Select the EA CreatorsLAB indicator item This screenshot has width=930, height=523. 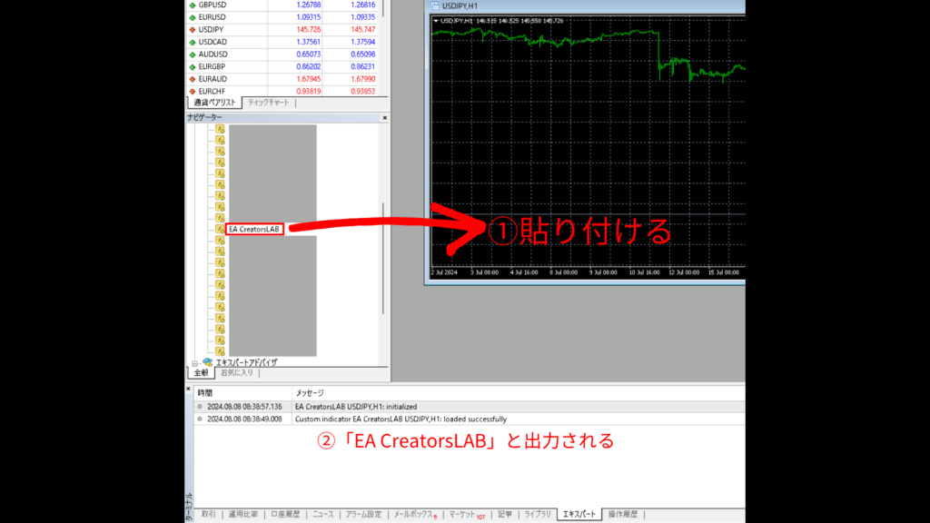coord(256,230)
